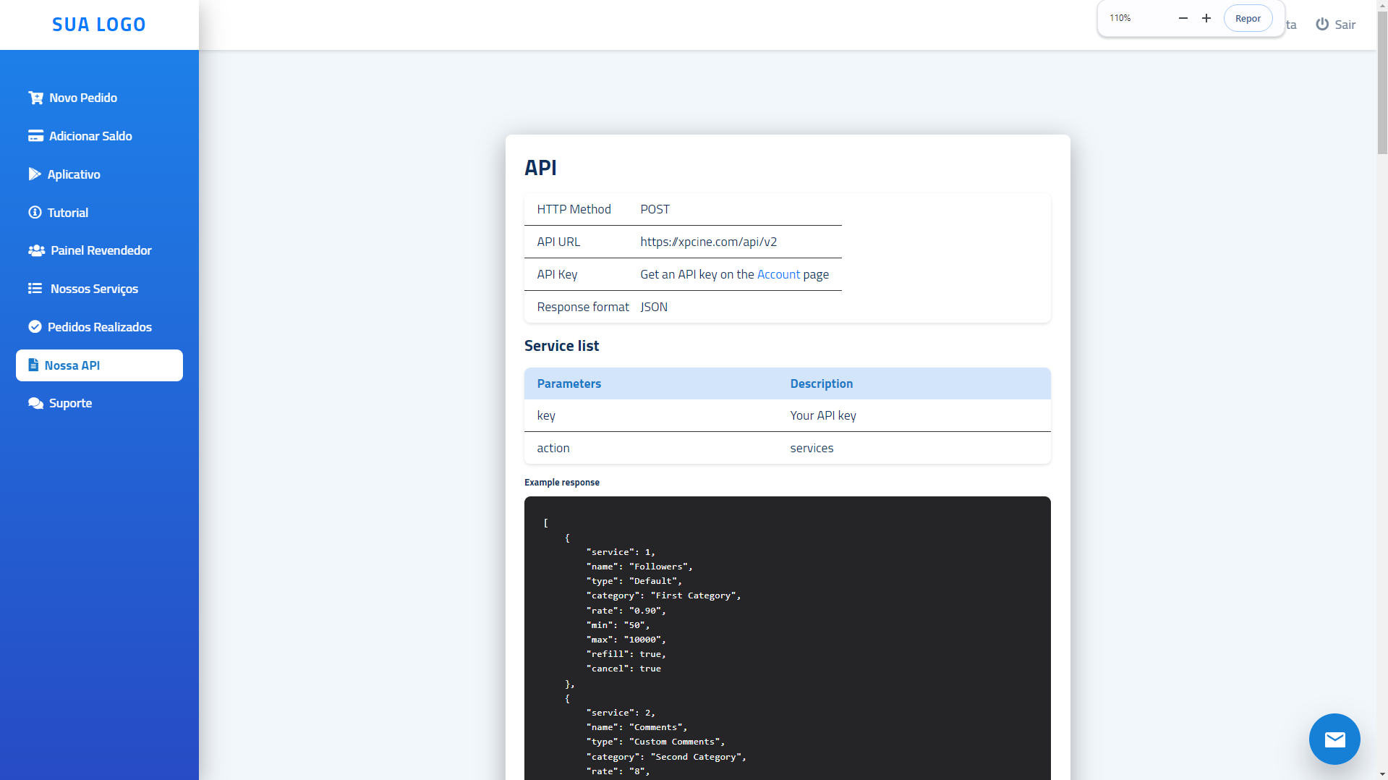
Task: Navigate to Pedidos Realizados in sidebar
Action: tap(99, 326)
